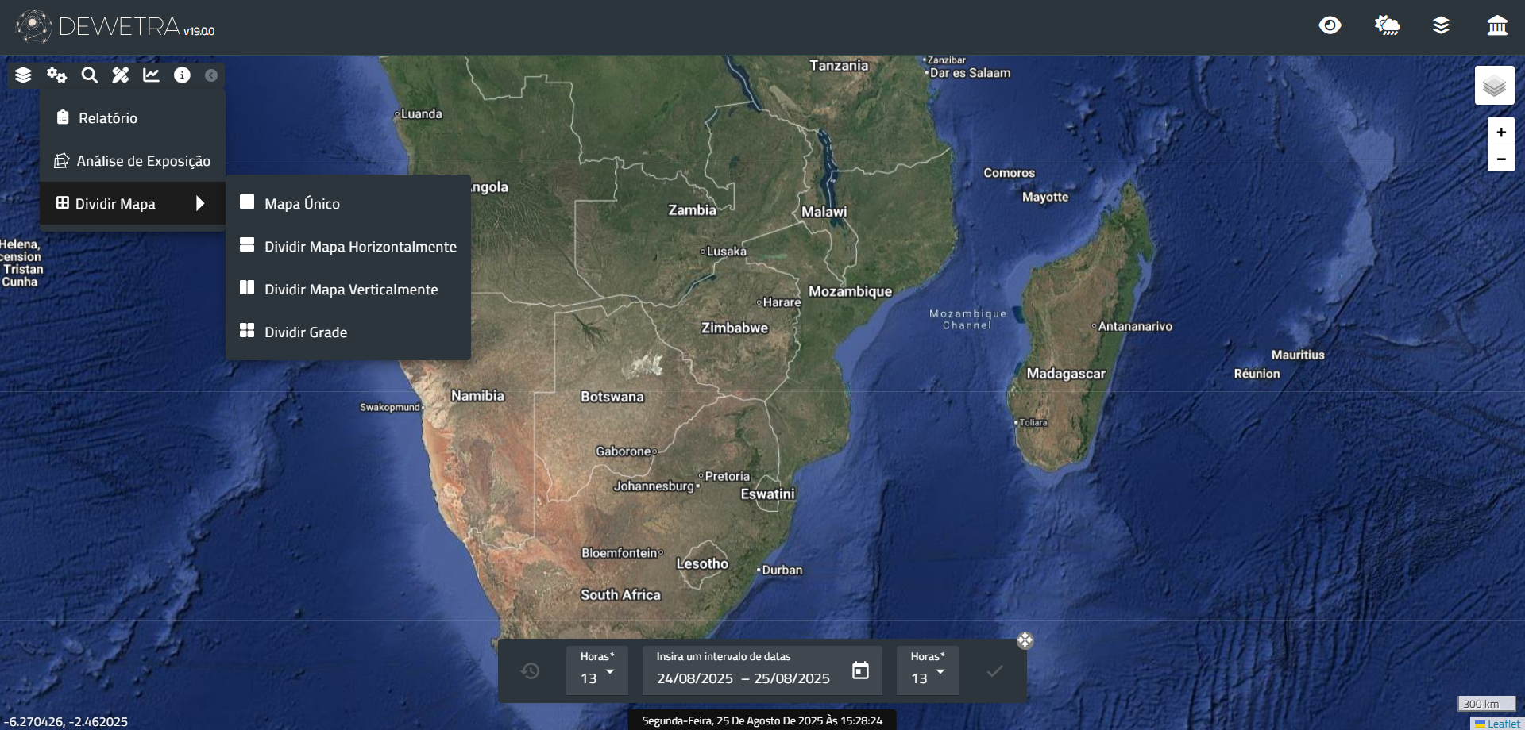Click the date range input field
This screenshot has width=1525, height=730.
[743, 678]
